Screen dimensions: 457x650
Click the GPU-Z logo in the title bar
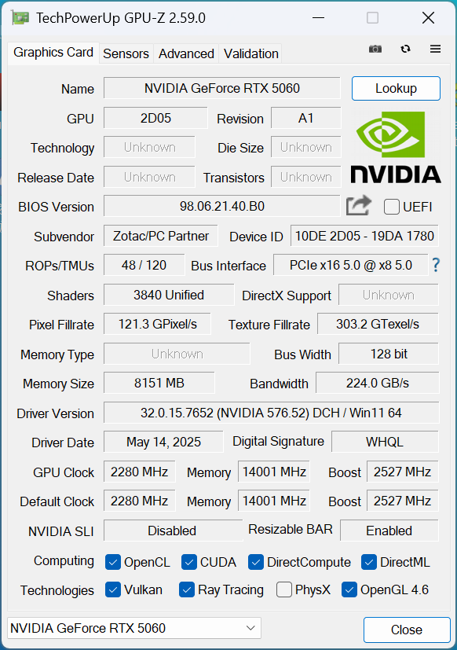coord(20,17)
